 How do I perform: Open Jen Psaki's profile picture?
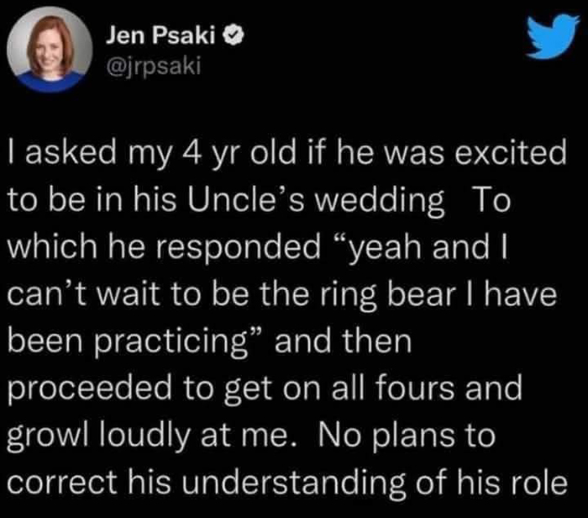point(50,49)
